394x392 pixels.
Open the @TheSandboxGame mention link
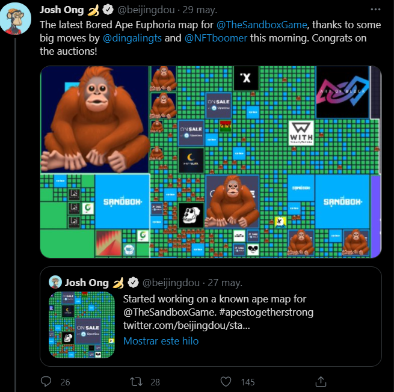click(262, 25)
